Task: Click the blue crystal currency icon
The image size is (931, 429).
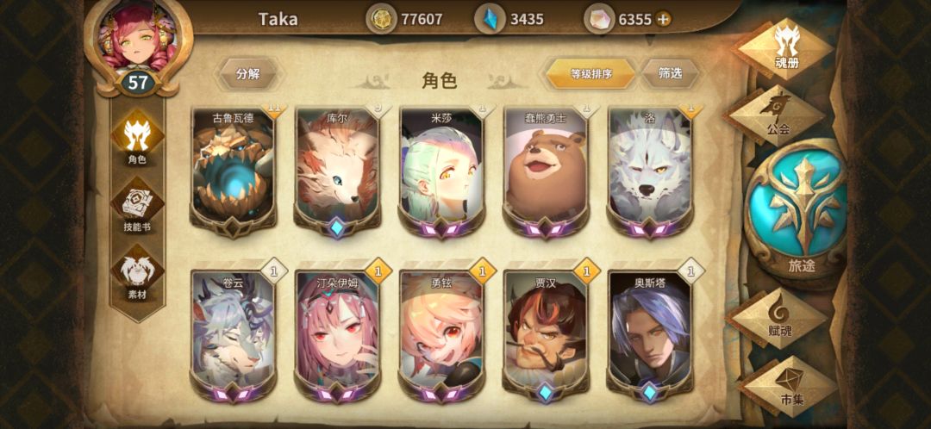Action: point(490,19)
